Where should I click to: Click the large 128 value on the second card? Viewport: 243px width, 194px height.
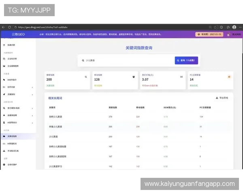point(97,80)
